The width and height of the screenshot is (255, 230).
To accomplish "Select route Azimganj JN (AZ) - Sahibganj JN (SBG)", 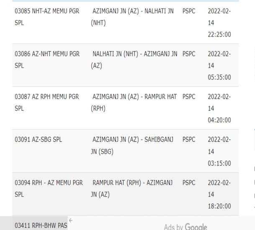I will point(132,146).
